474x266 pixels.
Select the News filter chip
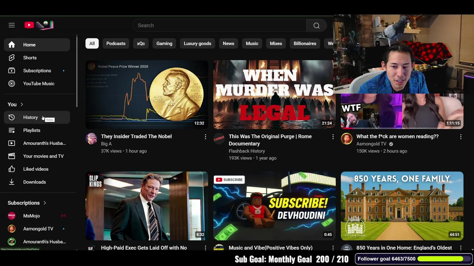[x=228, y=44]
